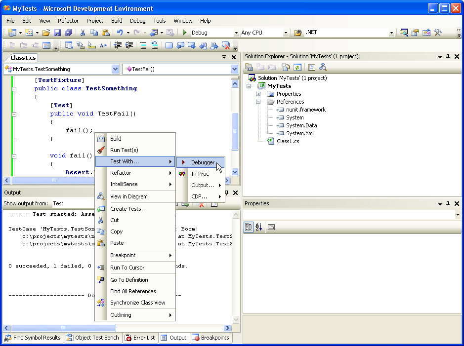Screen dimensions: 464x346
Task: Collapse the References node in Solution Explorer
Action: (x=258, y=102)
